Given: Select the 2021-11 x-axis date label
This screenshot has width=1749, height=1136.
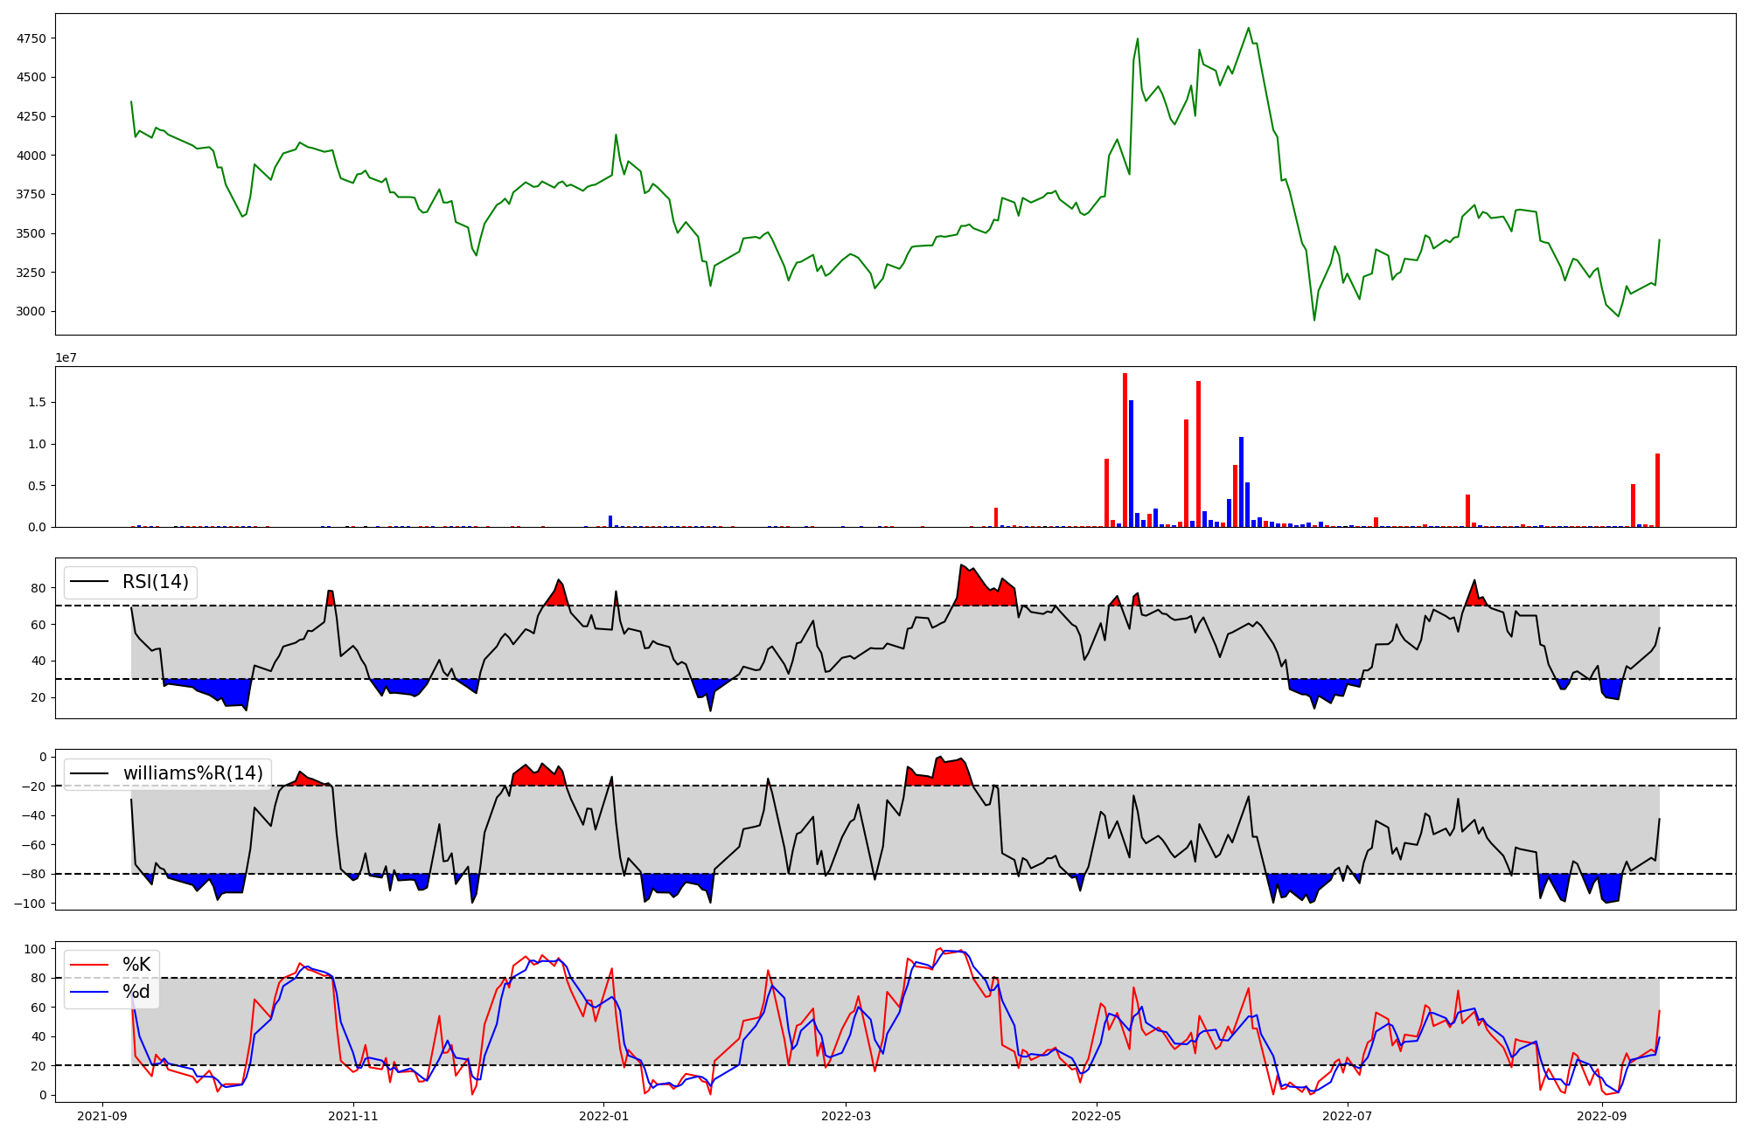Looking at the screenshot, I should (354, 1116).
